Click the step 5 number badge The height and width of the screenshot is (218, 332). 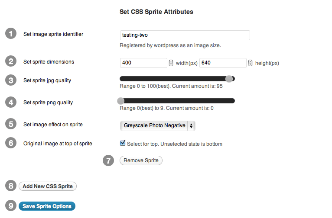(11, 125)
